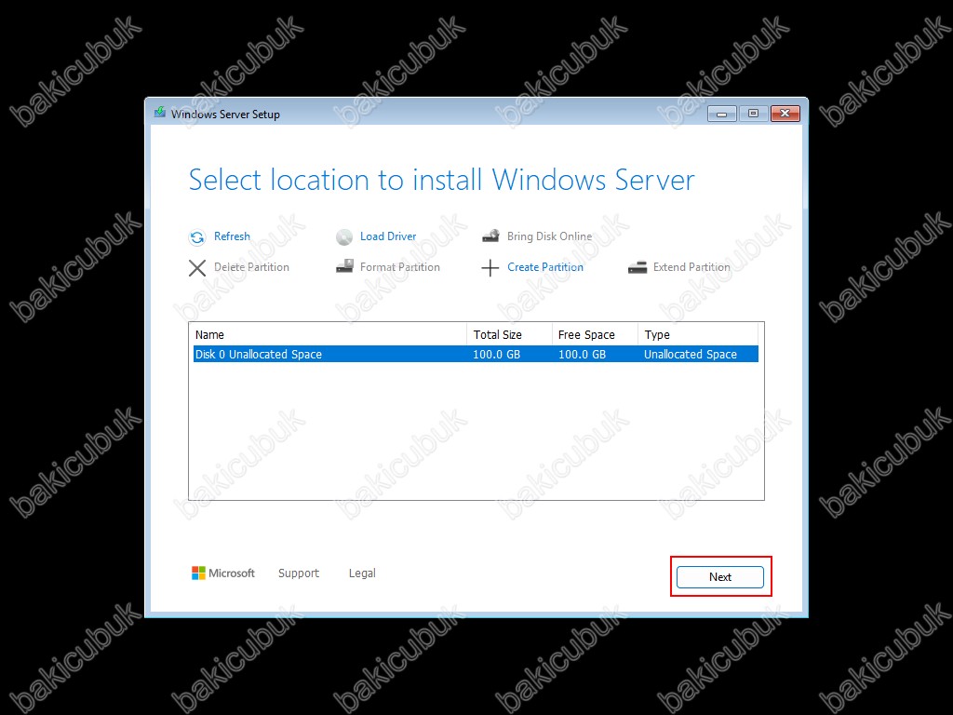This screenshot has width=953, height=715.
Task: Click the Refresh link text
Action: (232, 236)
